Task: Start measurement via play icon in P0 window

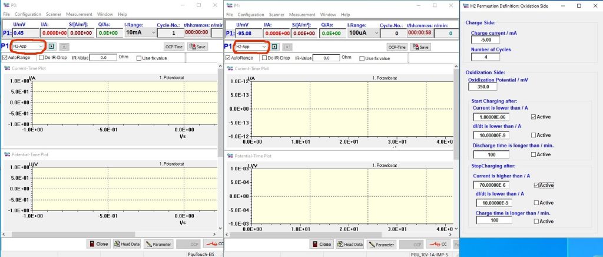Action: pyautogui.click(x=52, y=47)
